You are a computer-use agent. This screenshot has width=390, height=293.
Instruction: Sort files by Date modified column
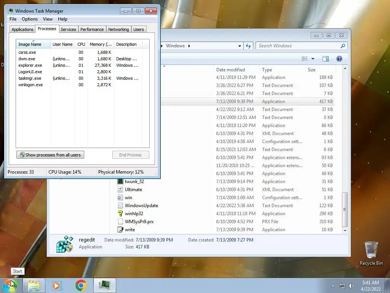point(236,70)
